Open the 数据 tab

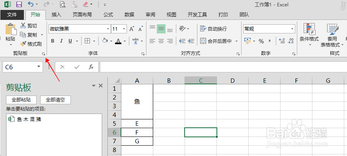click(129, 15)
